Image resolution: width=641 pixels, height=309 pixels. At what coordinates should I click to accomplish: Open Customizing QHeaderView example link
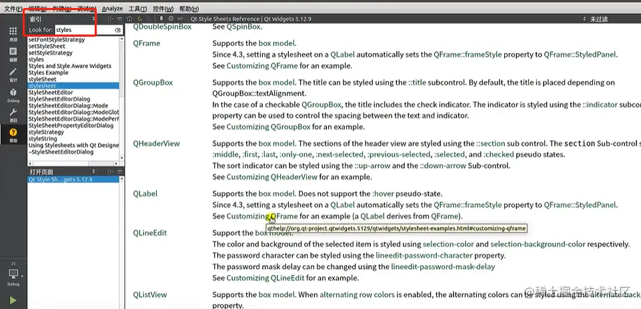point(272,177)
